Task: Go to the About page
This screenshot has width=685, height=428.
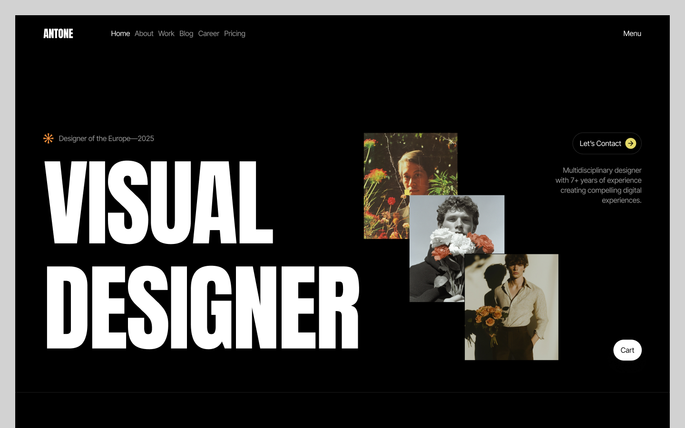Action: pos(144,34)
